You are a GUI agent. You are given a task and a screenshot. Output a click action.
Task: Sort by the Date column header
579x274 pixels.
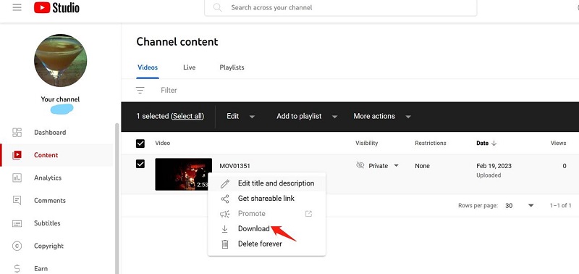(482, 143)
